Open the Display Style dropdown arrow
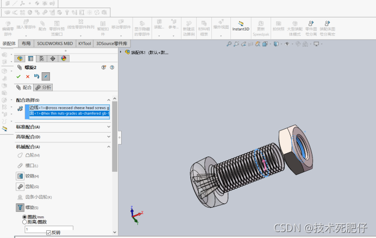Viewport: 376px width, 238px height. (281, 44)
